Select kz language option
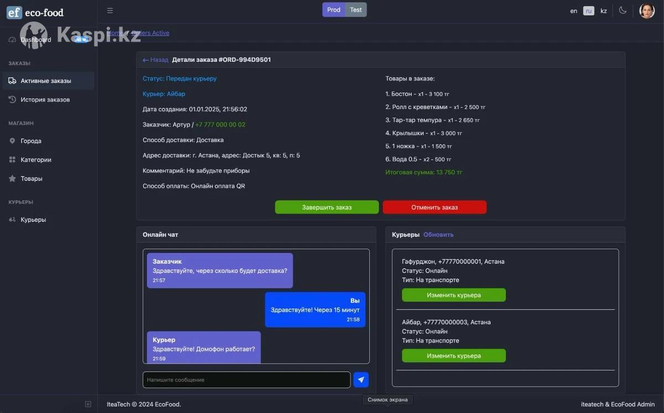 point(604,11)
